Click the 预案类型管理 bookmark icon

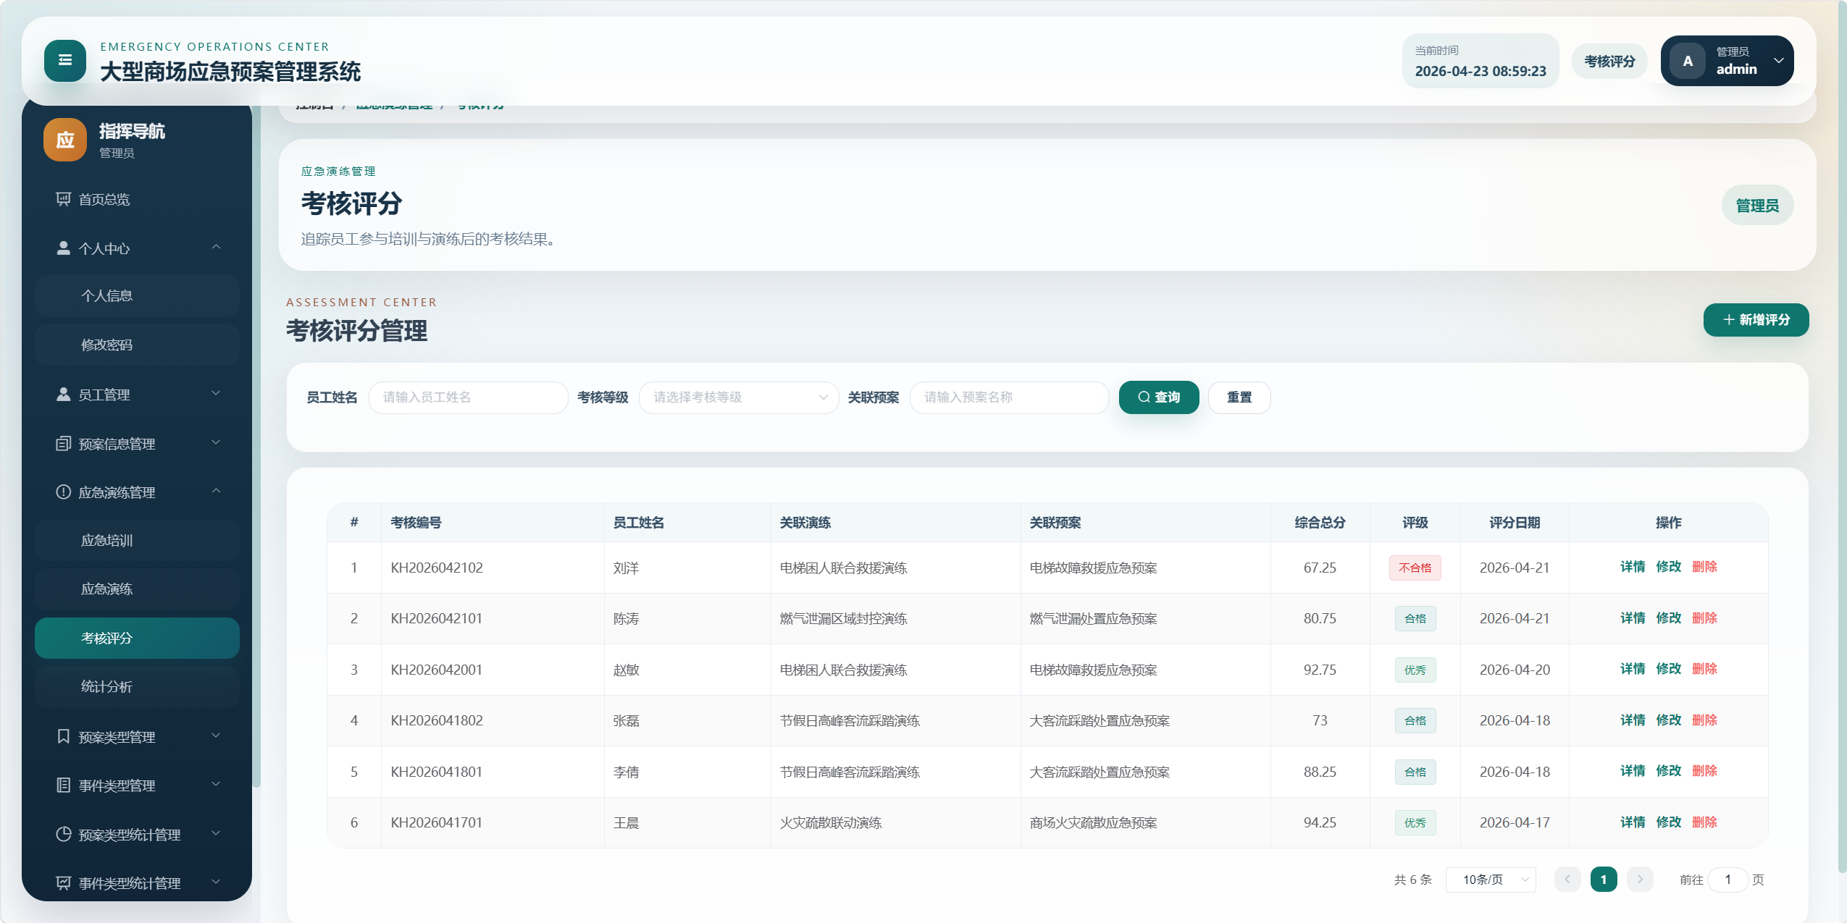pyautogui.click(x=64, y=737)
